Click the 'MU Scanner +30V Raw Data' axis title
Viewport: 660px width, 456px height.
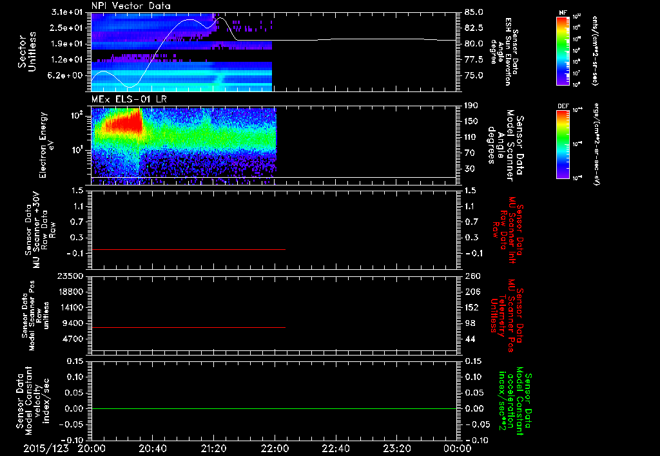tap(40, 231)
